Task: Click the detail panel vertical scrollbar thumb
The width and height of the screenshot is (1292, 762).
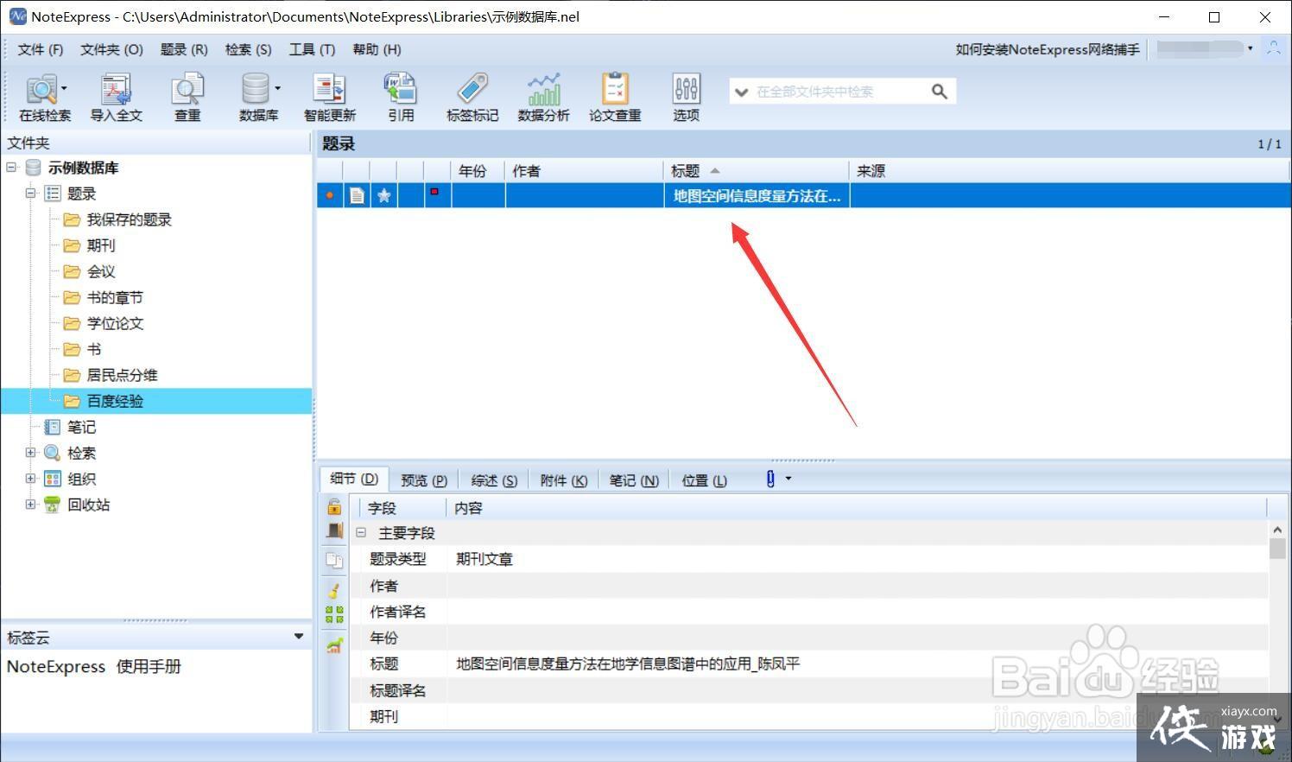Action: point(1277,548)
